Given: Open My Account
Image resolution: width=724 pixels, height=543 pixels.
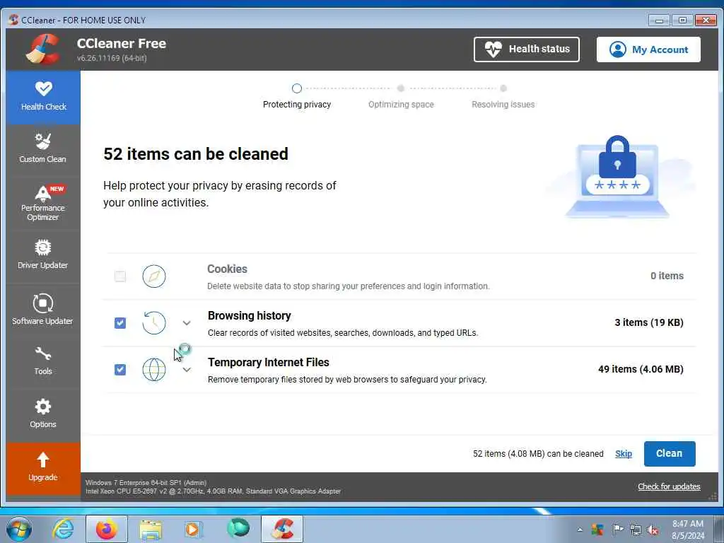Looking at the screenshot, I should (648, 49).
